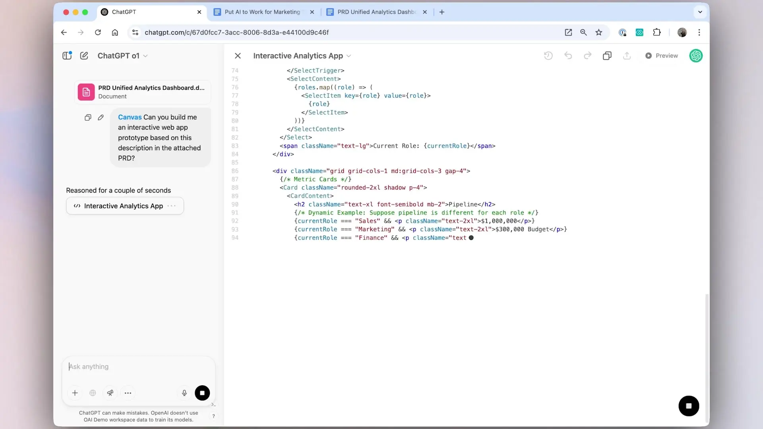Viewport: 763px width, 429px height.
Task: Switch to PRD Unified Analytics Dashboard tab
Action: [x=376, y=12]
